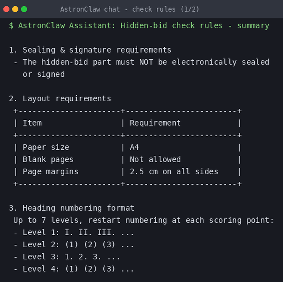Click the green maximize window button
Screen dimensions: 283x282
tap(24, 9)
